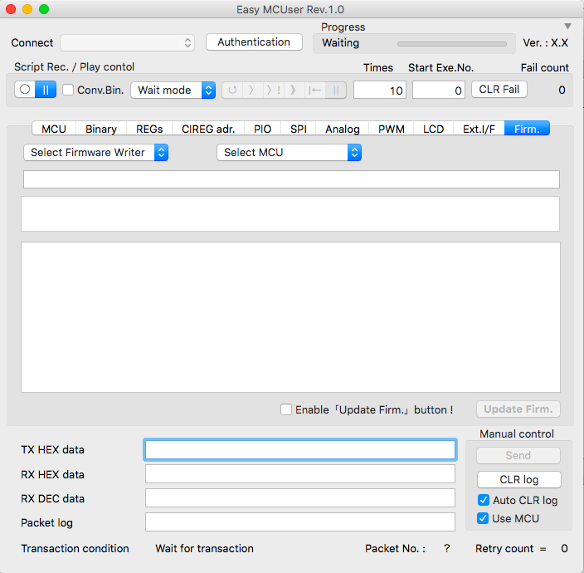This screenshot has height=573, width=584.
Task: Click the medium text box above log area
Action: tap(290, 214)
